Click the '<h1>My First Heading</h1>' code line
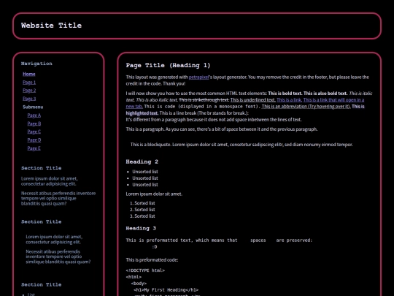 (166, 290)
